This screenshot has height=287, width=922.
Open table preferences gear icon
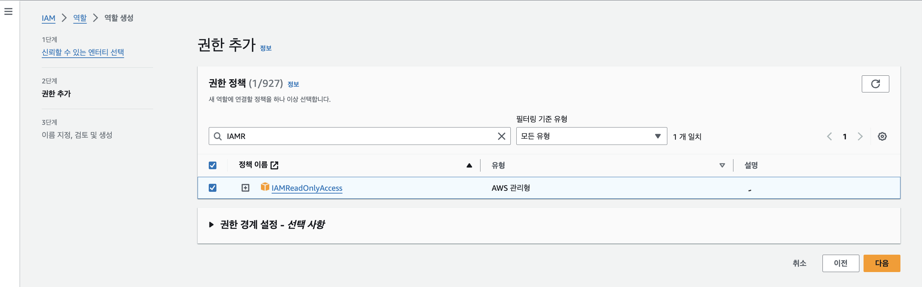tap(882, 136)
